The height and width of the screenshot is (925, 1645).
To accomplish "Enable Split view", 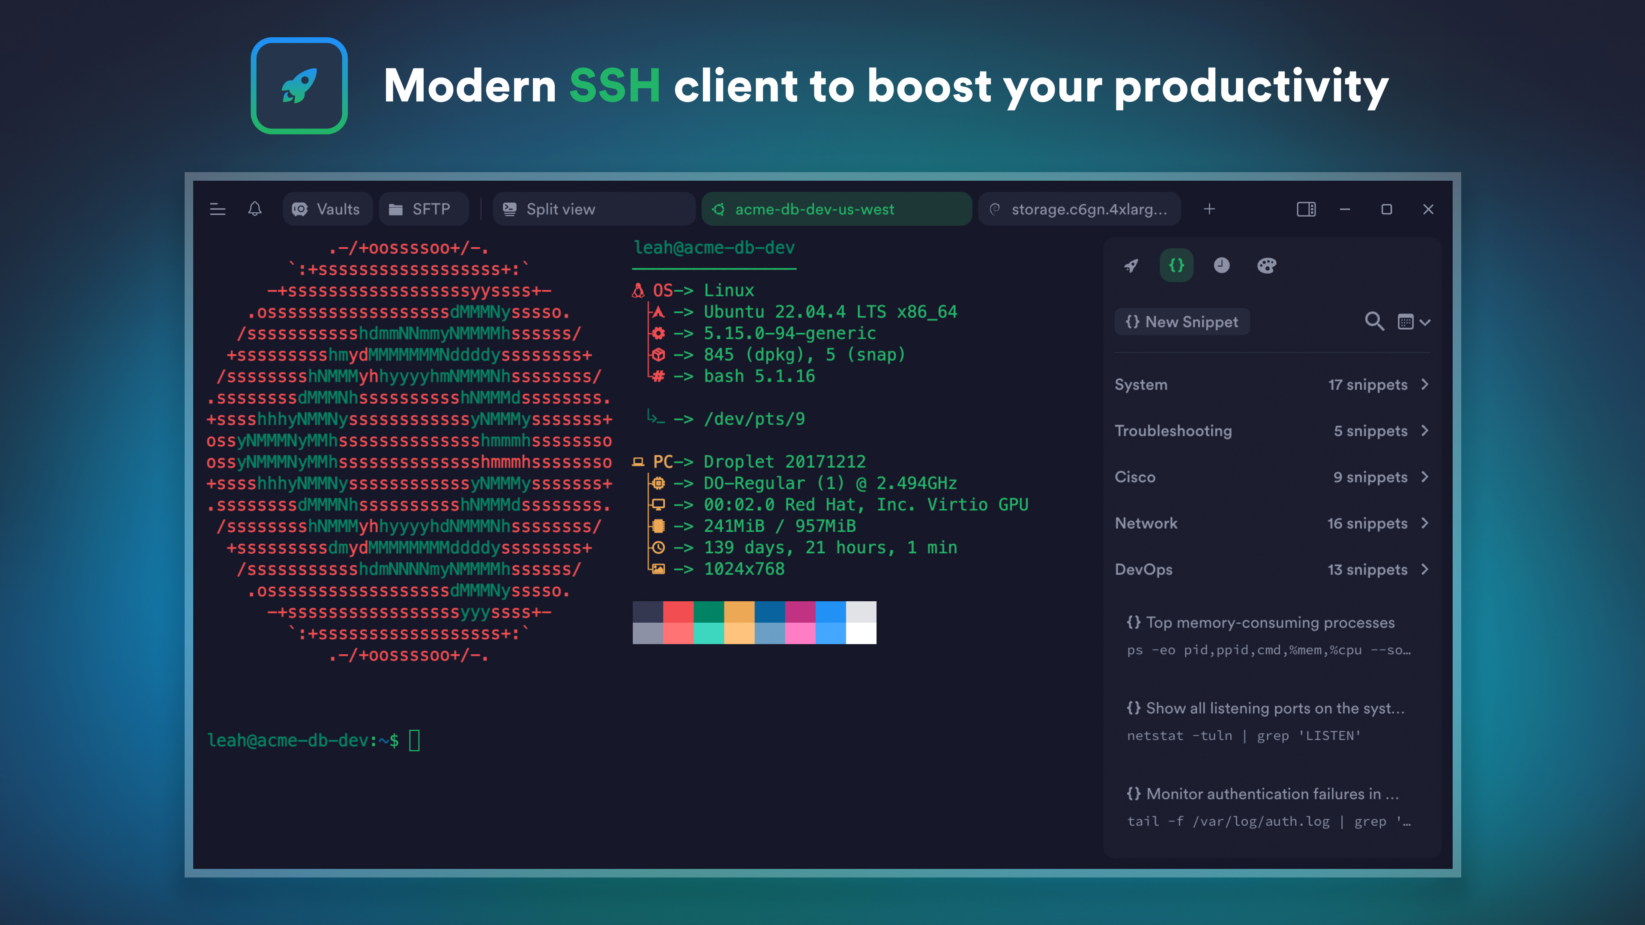I will pos(592,209).
